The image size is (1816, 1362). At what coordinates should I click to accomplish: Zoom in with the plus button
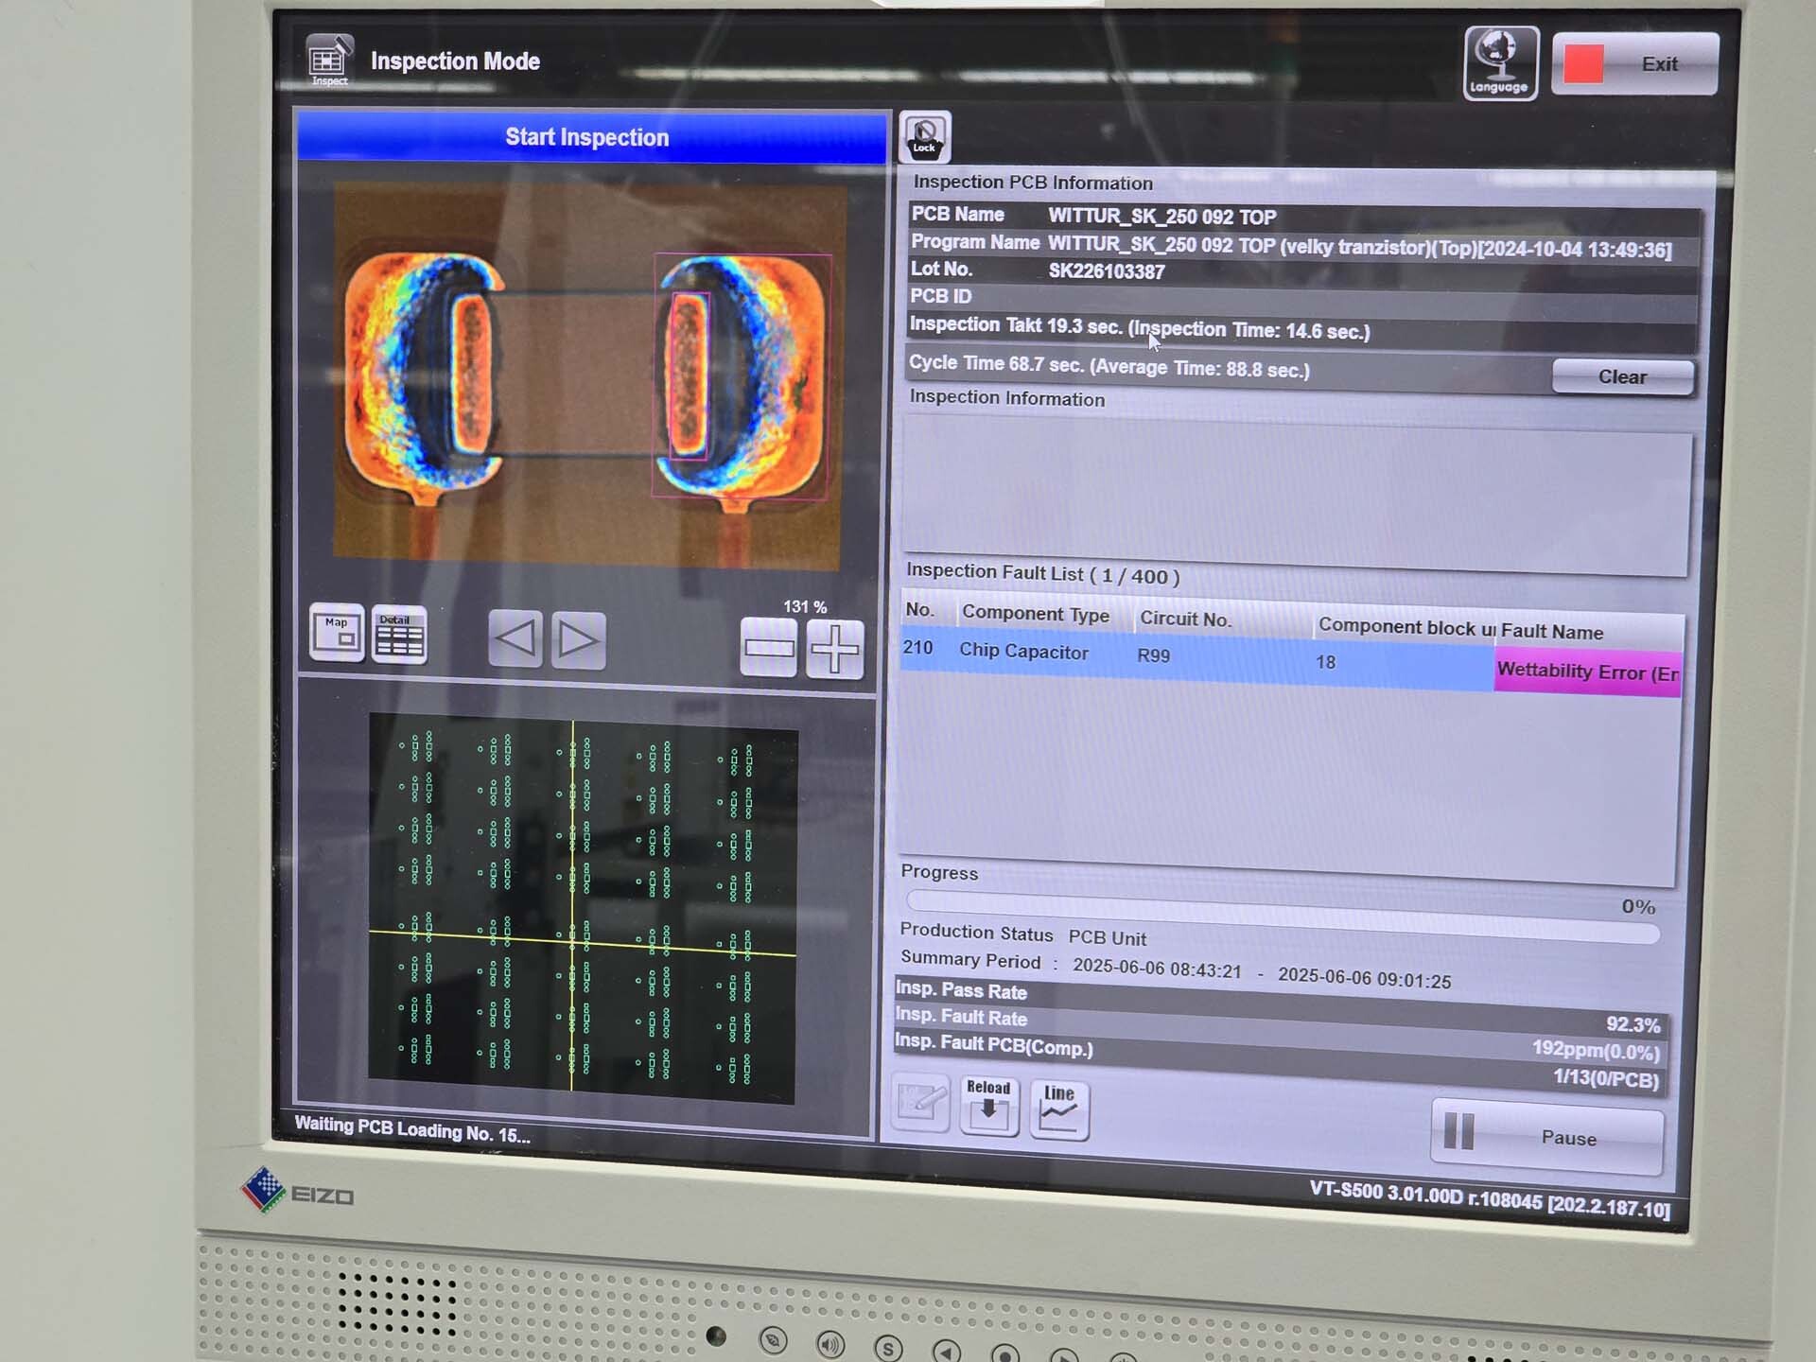point(835,650)
